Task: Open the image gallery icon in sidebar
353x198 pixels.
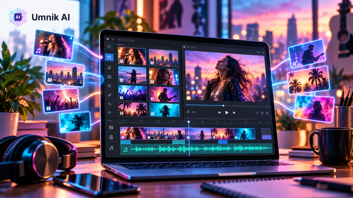Action: coord(109,77)
